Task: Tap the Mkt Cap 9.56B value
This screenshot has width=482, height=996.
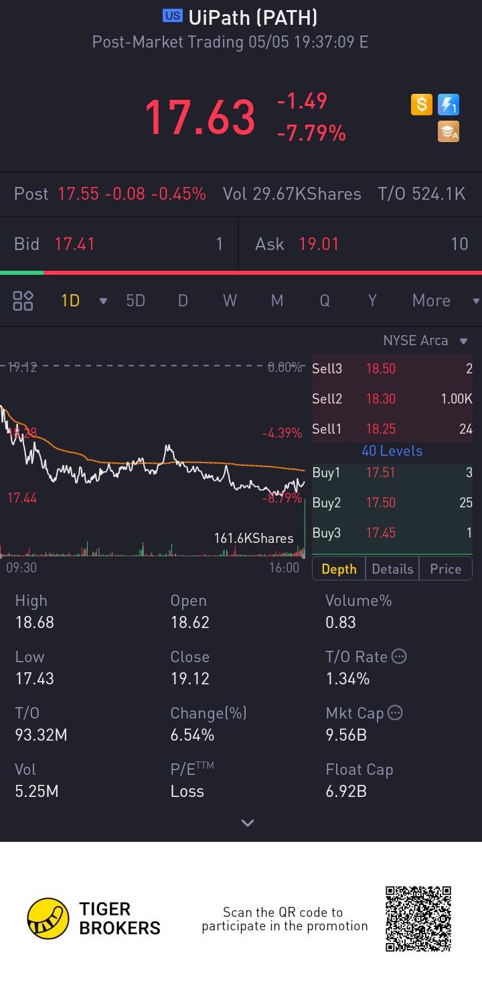Action: coord(346,735)
